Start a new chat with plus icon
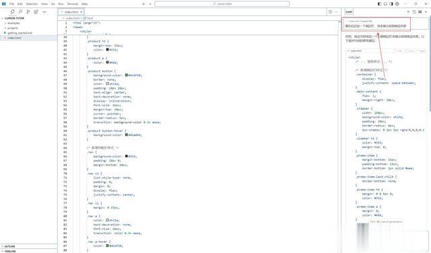The image size is (431, 253). 408,12
